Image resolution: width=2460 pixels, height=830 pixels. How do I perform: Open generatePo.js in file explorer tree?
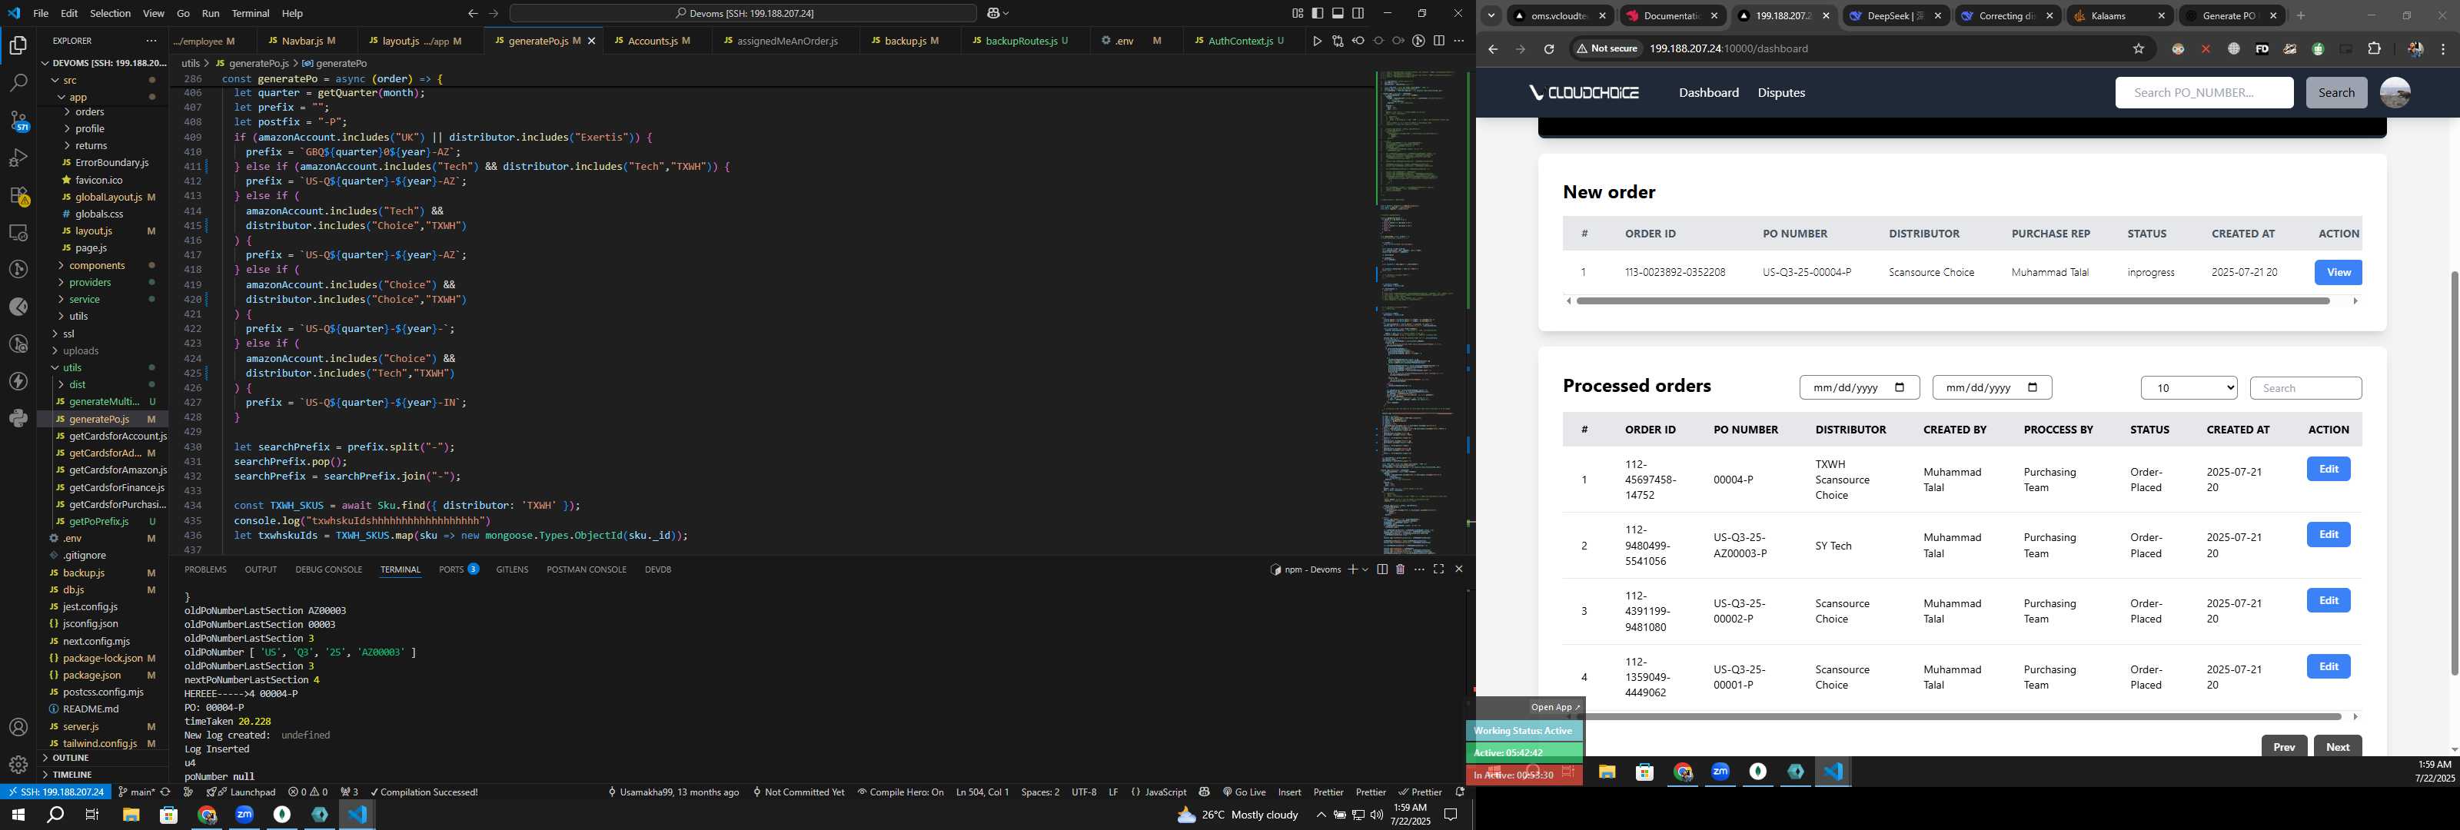pos(98,420)
